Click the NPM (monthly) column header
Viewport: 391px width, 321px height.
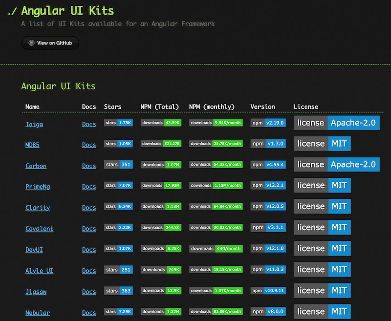[x=212, y=107]
